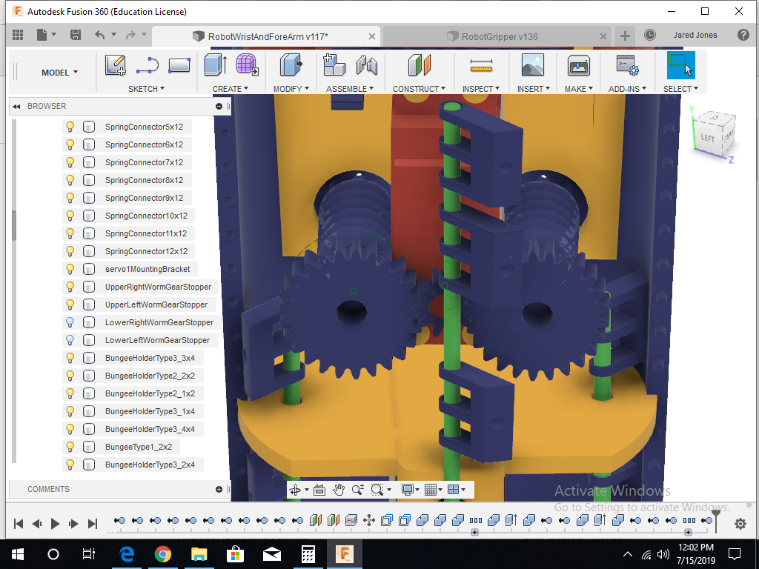Click the File document icon
The image size is (759, 569).
(x=42, y=35)
